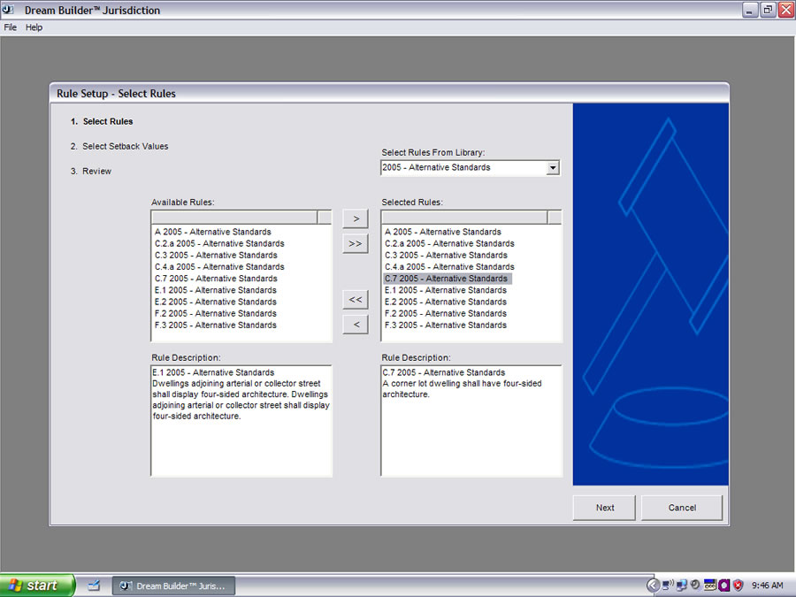Remove the selected rule with the < button
The height and width of the screenshot is (597, 796).
click(356, 325)
